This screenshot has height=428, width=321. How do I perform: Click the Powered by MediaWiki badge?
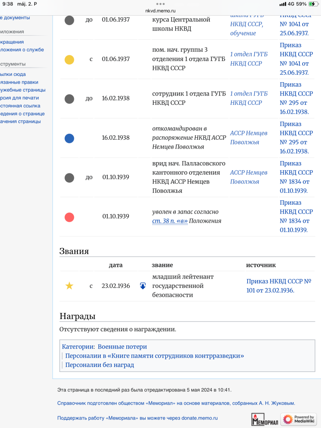click(299, 419)
